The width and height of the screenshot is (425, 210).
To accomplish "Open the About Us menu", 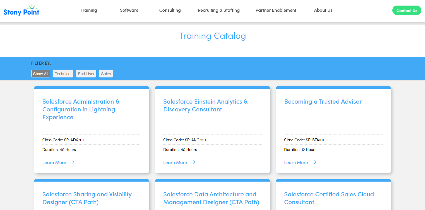I will (323, 10).
